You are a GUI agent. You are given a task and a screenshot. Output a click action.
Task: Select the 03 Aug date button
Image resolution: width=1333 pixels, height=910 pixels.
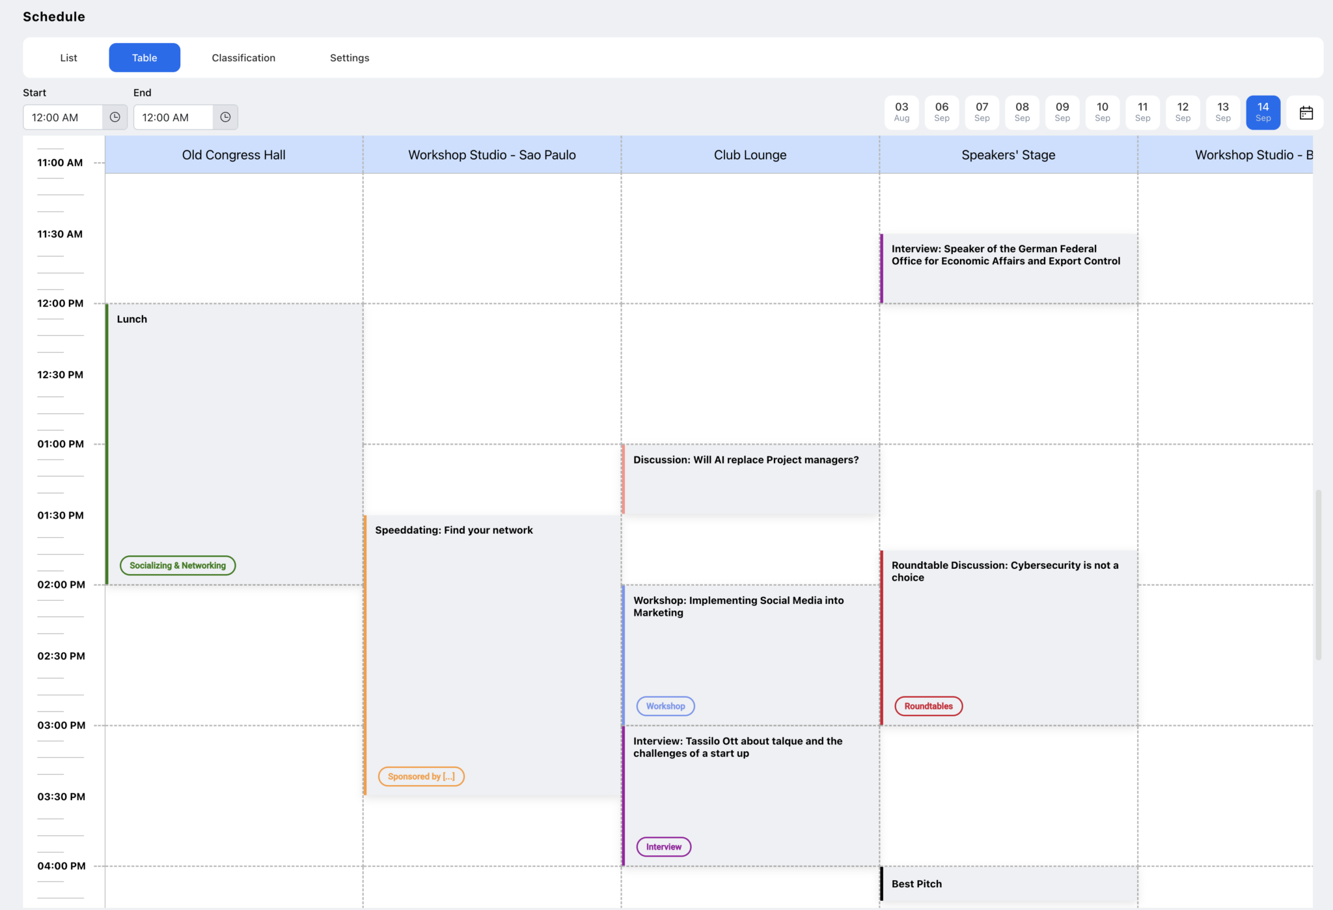point(901,112)
